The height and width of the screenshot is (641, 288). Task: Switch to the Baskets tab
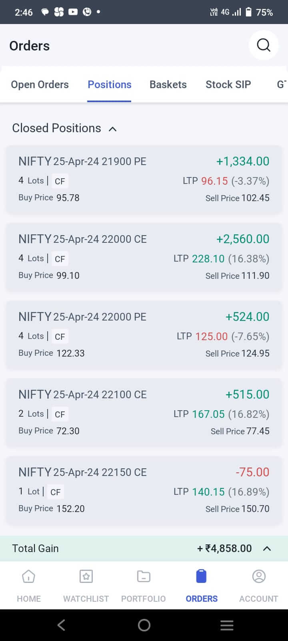[168, 85]
